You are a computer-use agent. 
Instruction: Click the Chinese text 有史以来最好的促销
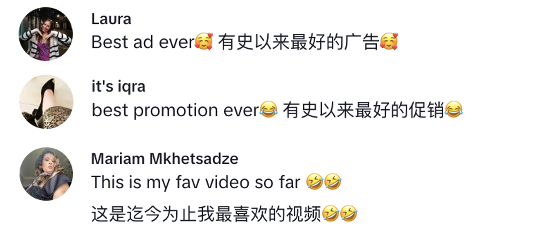(x=363, y=111)
